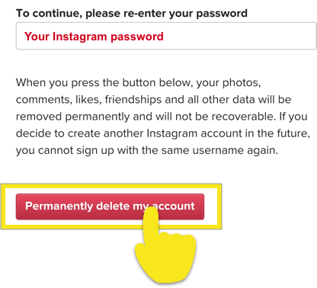Click the word 'account' on the red button
Image resolution: width=317 pixels, height=288 pixels.
click(175, 206)
